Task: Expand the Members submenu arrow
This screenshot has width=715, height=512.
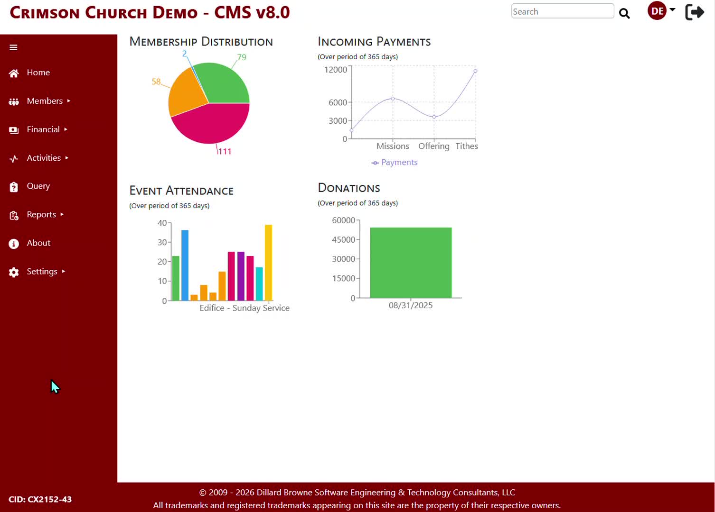Action: tap(69, 101)
